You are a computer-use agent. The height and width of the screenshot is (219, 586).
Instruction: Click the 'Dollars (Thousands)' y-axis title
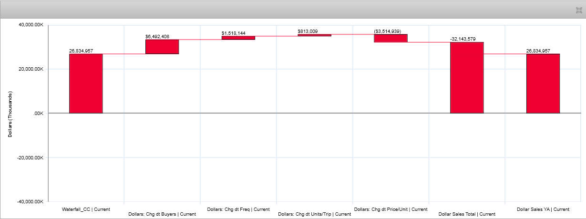click(x=10, y=114)
